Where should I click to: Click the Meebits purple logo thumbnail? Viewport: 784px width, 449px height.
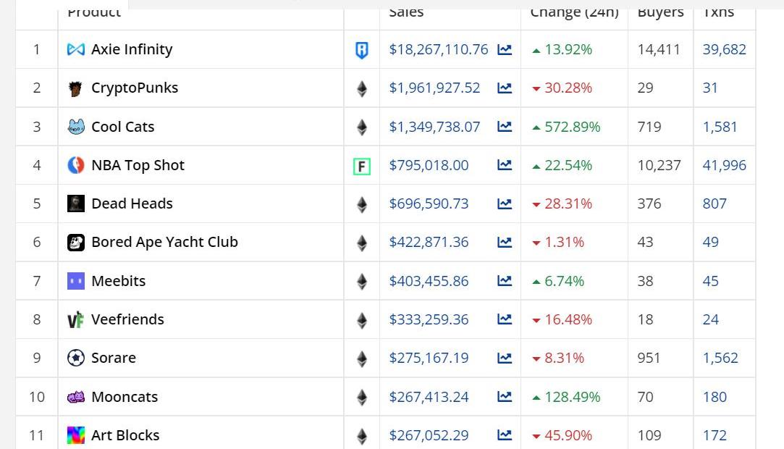[76, 281]
